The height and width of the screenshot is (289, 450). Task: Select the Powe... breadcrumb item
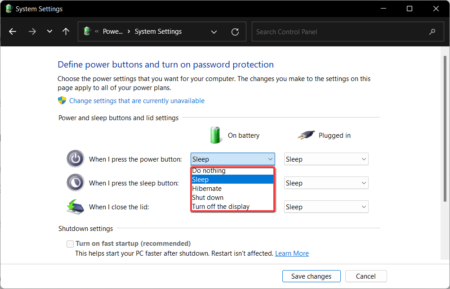pos(112,32)
